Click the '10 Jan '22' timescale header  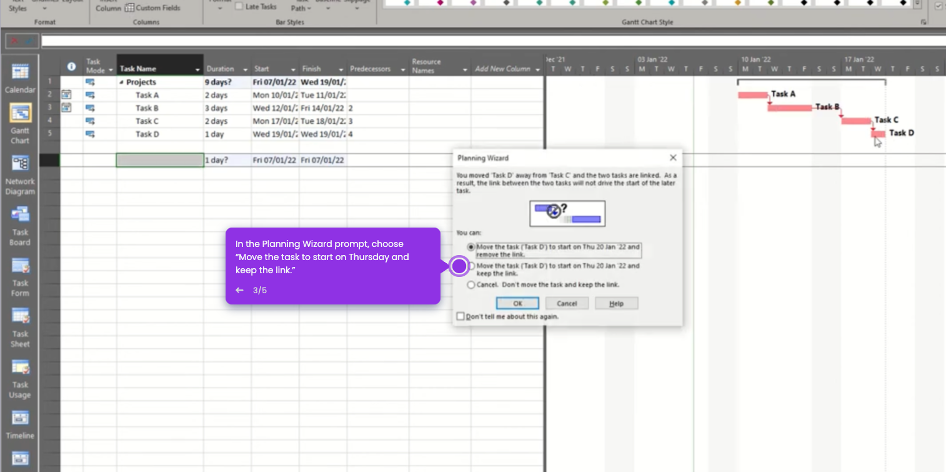756,59
